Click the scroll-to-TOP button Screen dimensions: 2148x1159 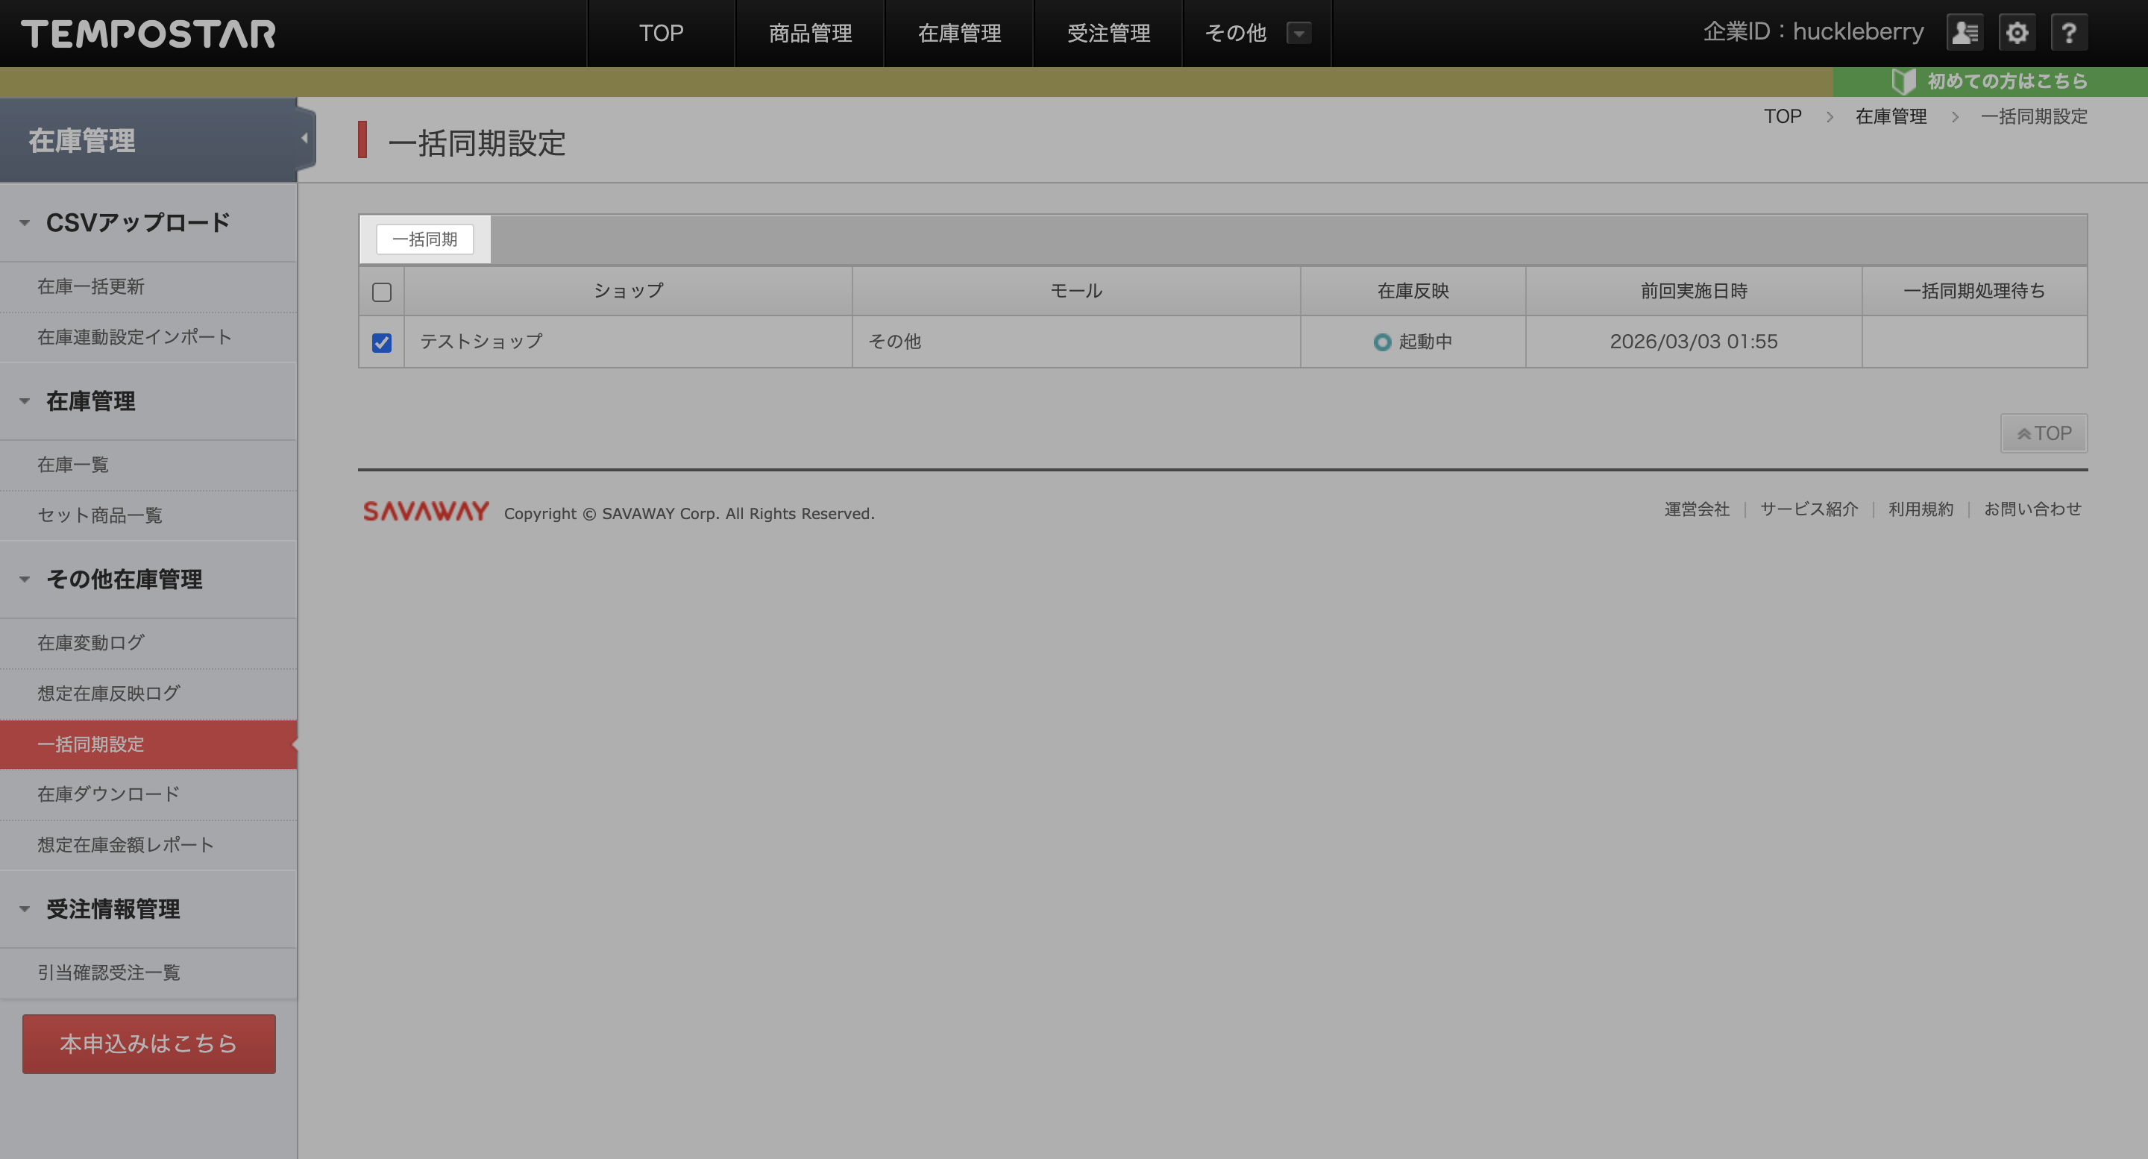(2043, 433)
